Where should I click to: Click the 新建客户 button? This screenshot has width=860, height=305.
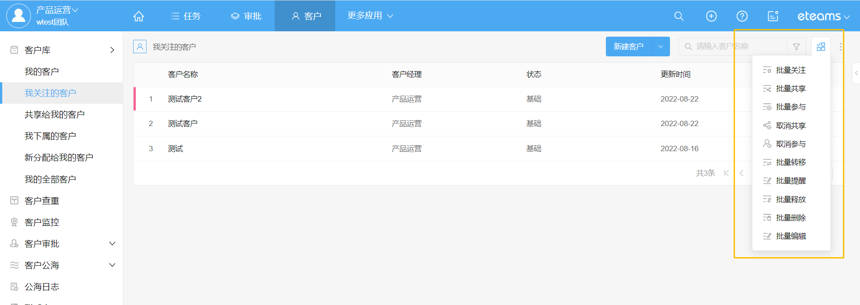[628, 47]
